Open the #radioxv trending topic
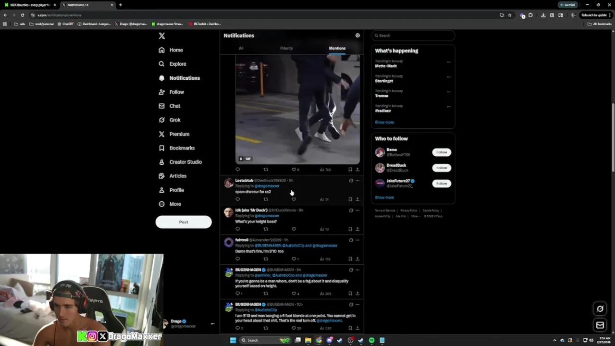The image size is (615, 346). [383, 111]
